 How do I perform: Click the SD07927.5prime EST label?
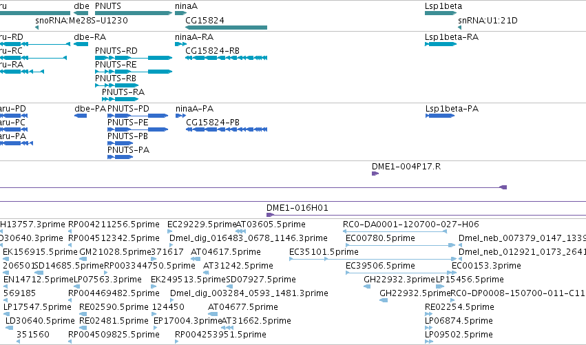pyautogui.click(x=261, y=279)
